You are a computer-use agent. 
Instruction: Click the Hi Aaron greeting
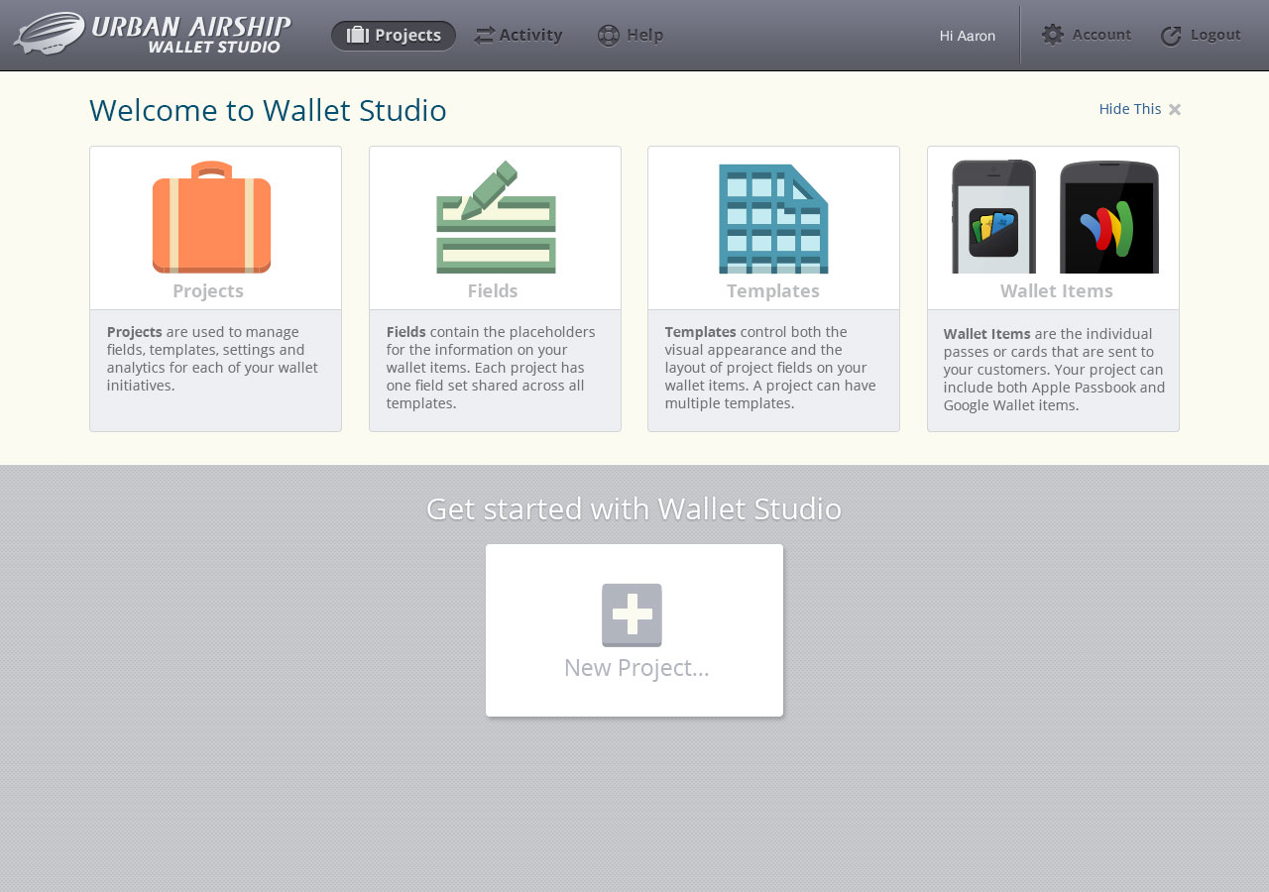[968, 36]
